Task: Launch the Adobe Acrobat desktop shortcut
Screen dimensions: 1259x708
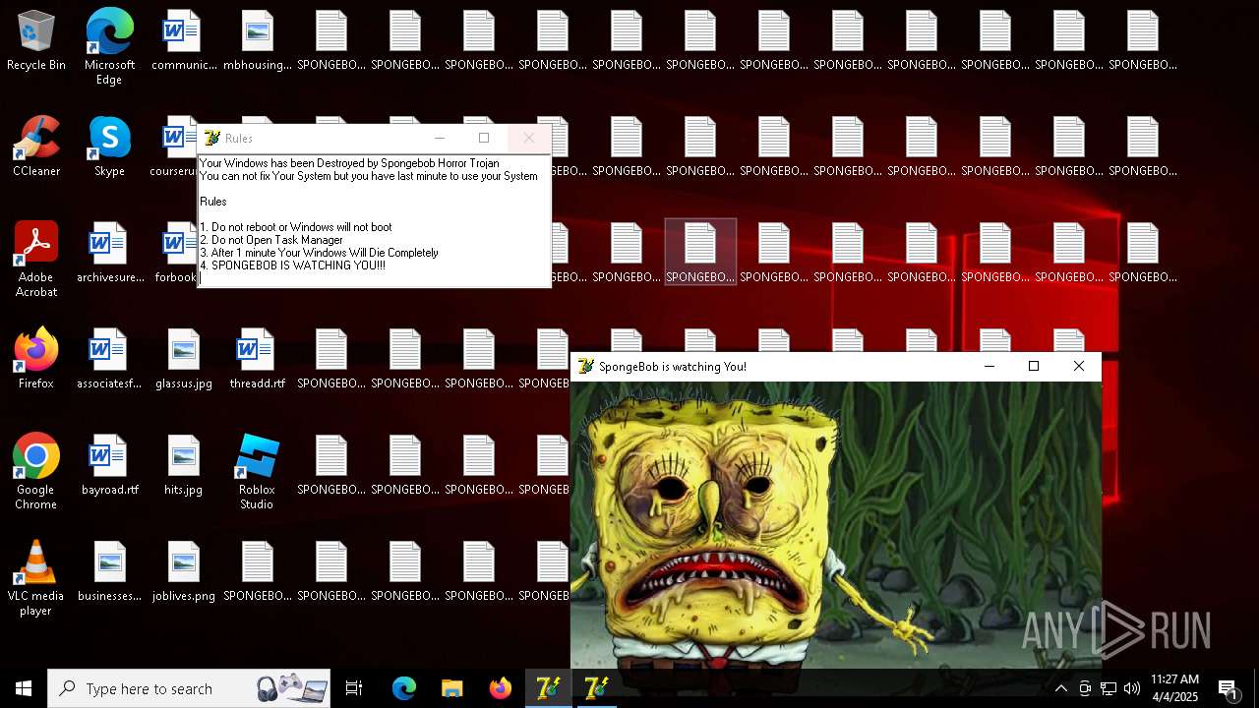Action: click(x=36, y=260)
